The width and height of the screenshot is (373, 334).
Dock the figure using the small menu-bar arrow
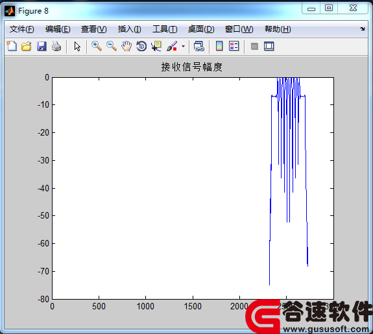point(362,29)
